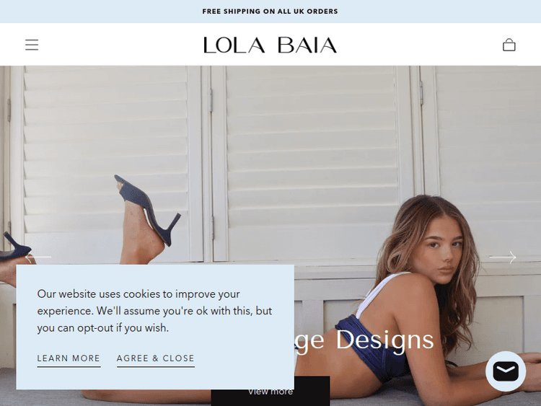Open the chat message widget
This screenshot has width=541, height=406.
(506, 371)
